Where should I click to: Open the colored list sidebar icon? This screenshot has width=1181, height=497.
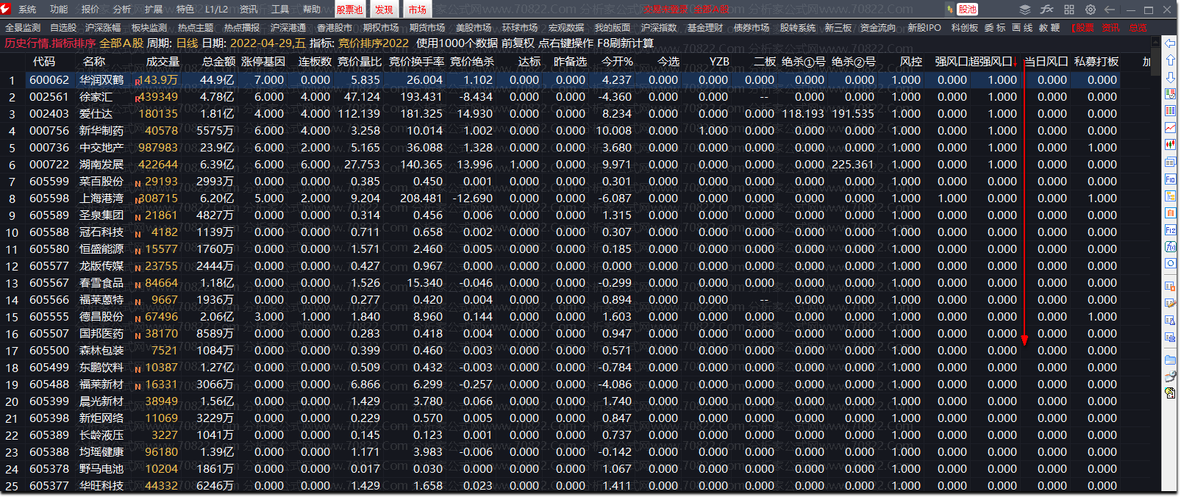click(x=1170, y=94)
